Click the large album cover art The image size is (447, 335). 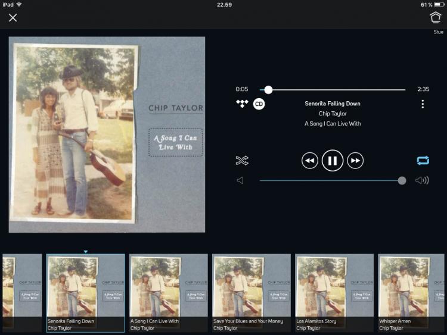pyautogui.click(x=107, y=134)
